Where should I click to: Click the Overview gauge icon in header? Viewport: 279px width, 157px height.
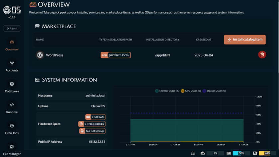coord(33,4)
